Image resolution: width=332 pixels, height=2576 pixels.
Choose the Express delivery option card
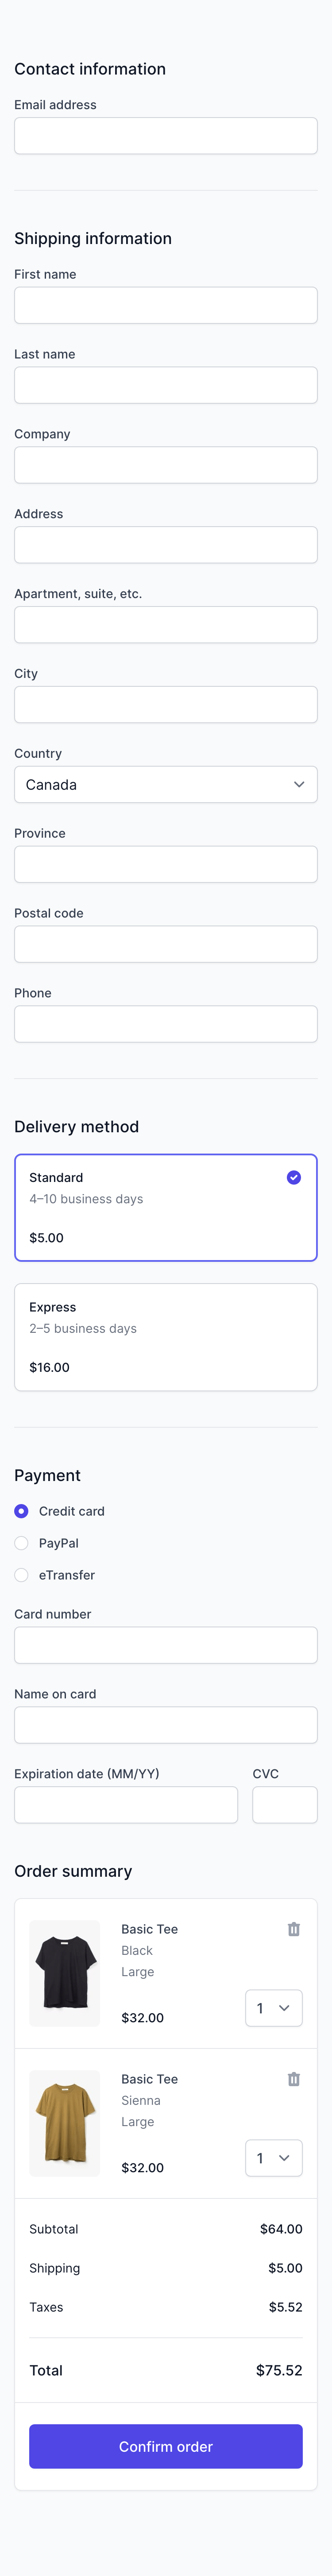click(166, 1336)
